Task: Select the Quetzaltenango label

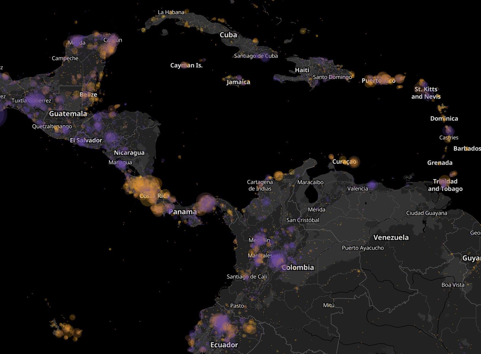Action: (x=52, y=126)
